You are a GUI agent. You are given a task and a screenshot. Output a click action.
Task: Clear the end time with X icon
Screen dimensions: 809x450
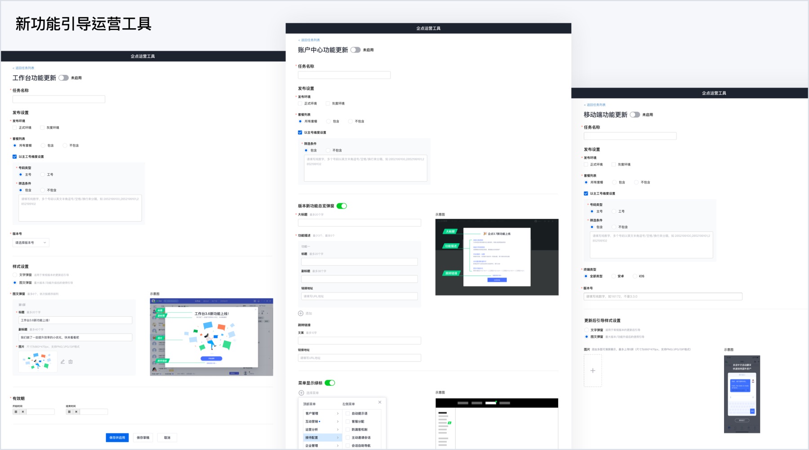76,411
